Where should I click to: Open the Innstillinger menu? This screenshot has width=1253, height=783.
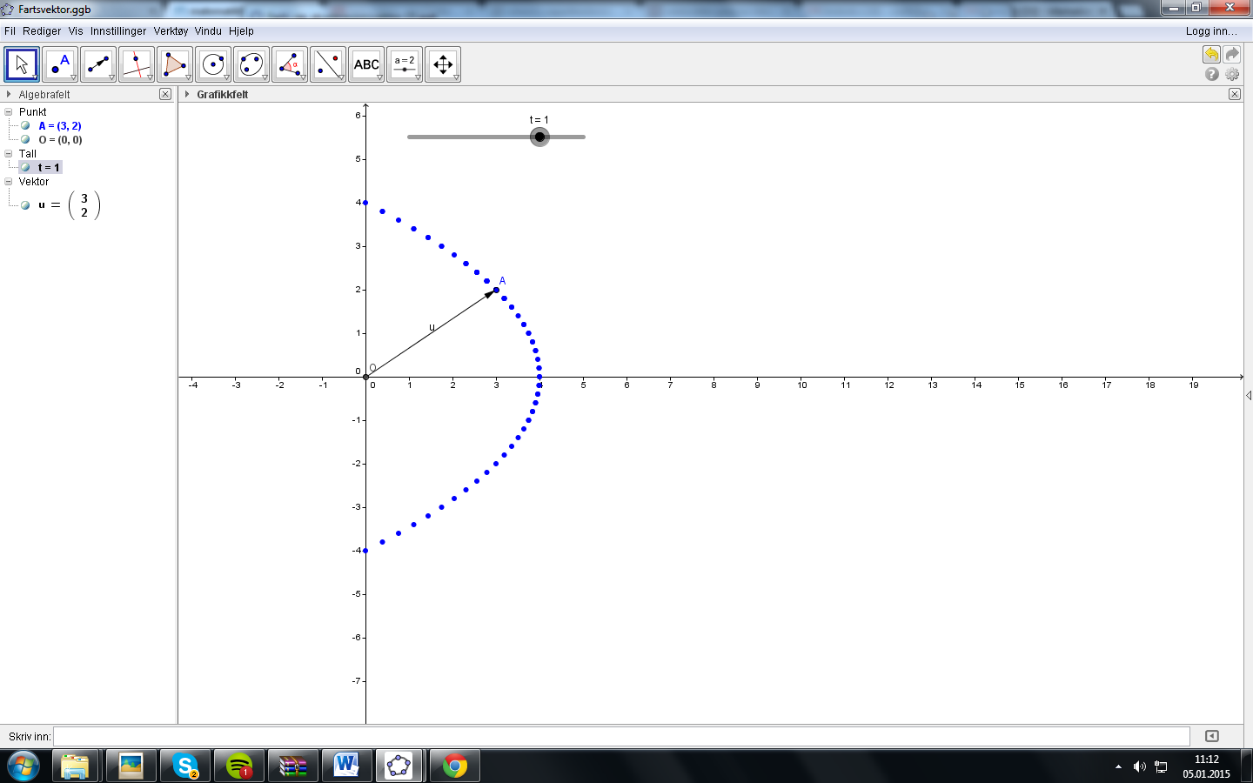tap(118, 30)
